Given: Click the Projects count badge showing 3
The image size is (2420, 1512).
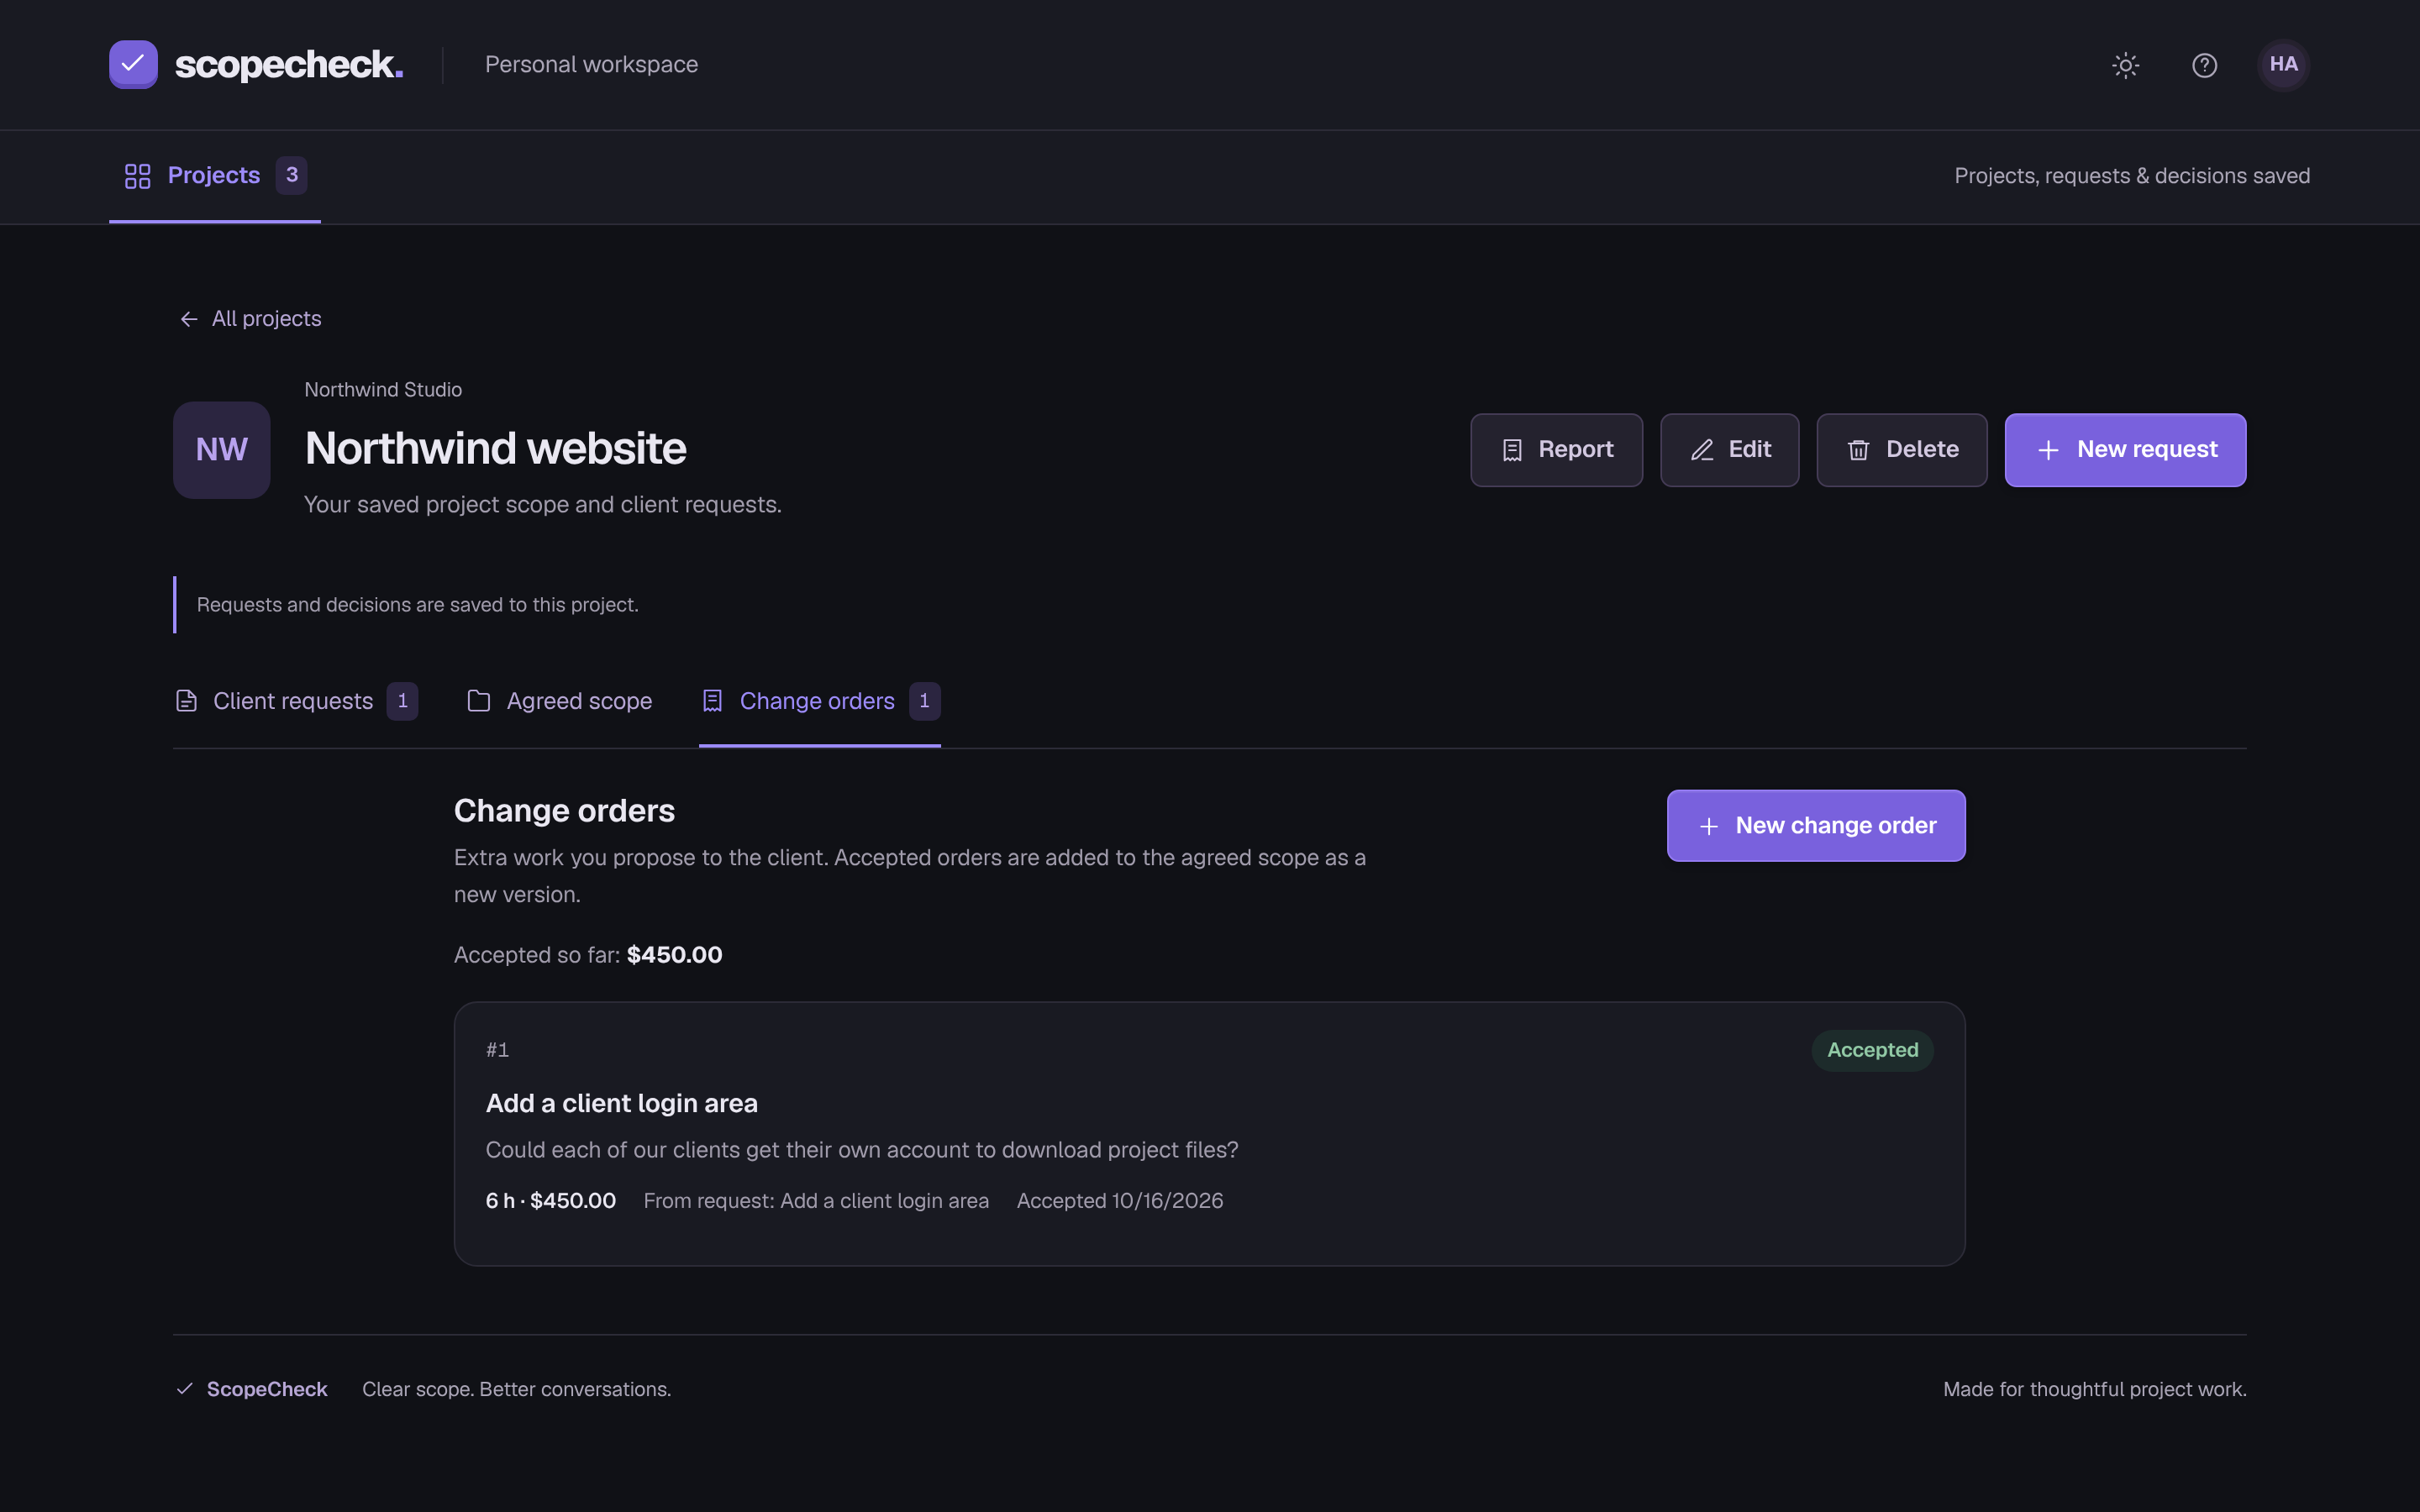Looking at the screenshot, I should click(x=291, y=175).
